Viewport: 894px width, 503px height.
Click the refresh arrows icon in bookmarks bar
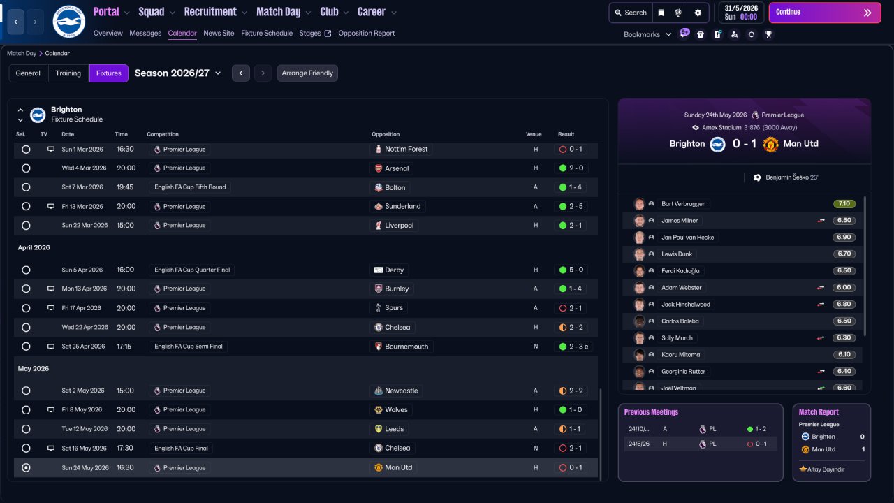[752, 34]
